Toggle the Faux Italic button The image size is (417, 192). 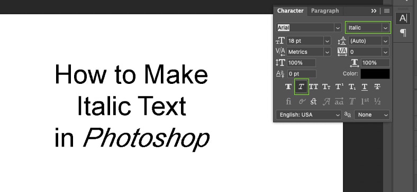[301, 87]
